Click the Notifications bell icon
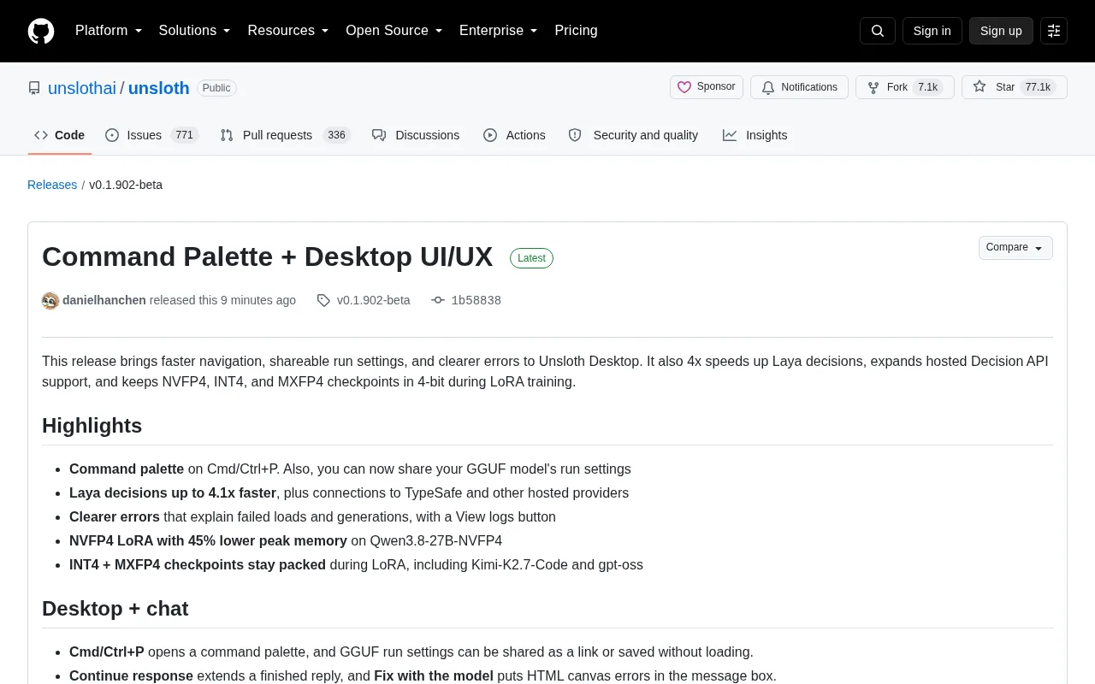This screenshot has height=684, width=1095. [x=768, y=87]
